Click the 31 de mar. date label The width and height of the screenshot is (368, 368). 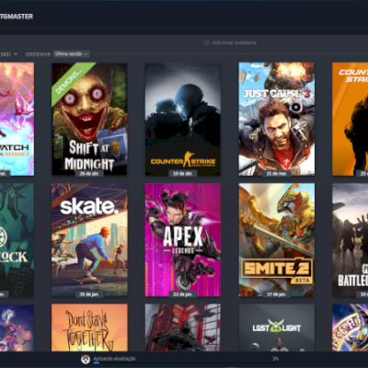[277, 173]
